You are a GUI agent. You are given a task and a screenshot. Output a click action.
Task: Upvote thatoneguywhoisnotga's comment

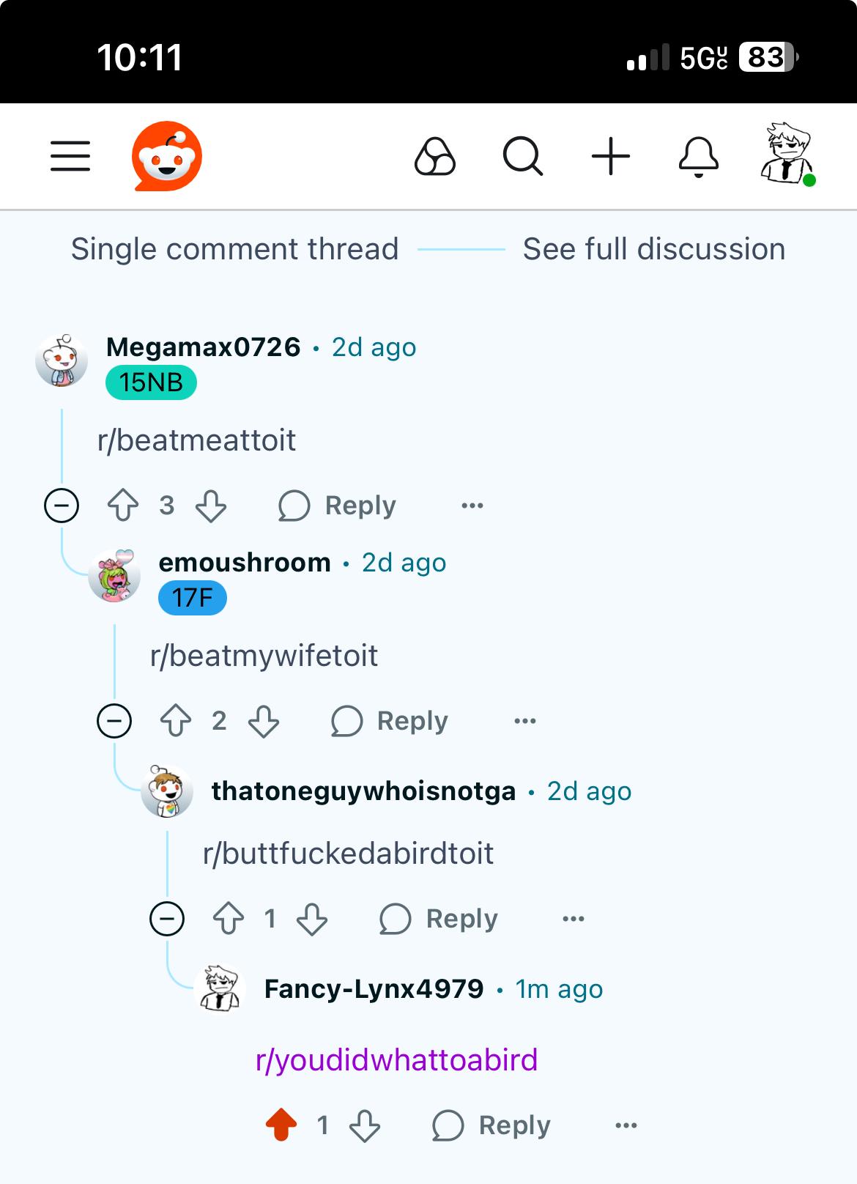(x=229, y=919)
